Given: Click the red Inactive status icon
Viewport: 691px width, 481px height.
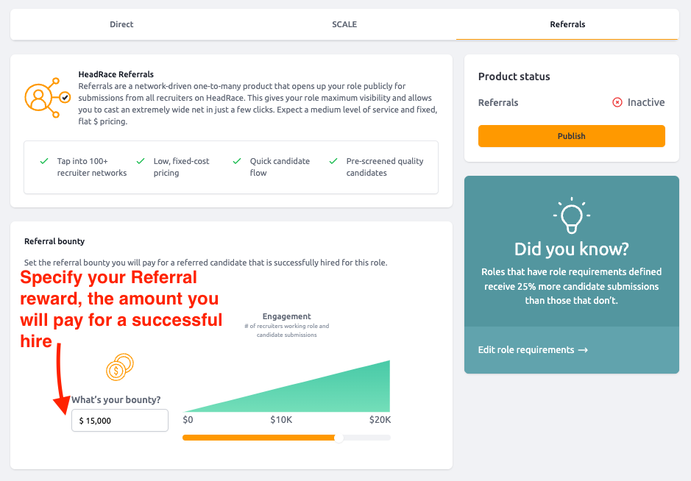Looking at the screenshot, I should 617,102.
